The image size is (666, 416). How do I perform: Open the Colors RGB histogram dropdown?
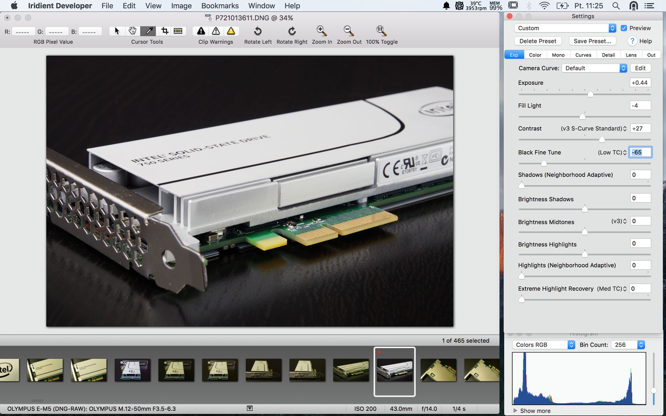(x=544, y=345)
